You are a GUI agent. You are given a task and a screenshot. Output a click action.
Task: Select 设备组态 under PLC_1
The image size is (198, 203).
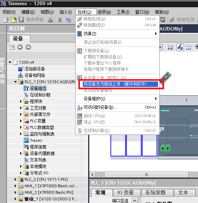click(38, 88)
